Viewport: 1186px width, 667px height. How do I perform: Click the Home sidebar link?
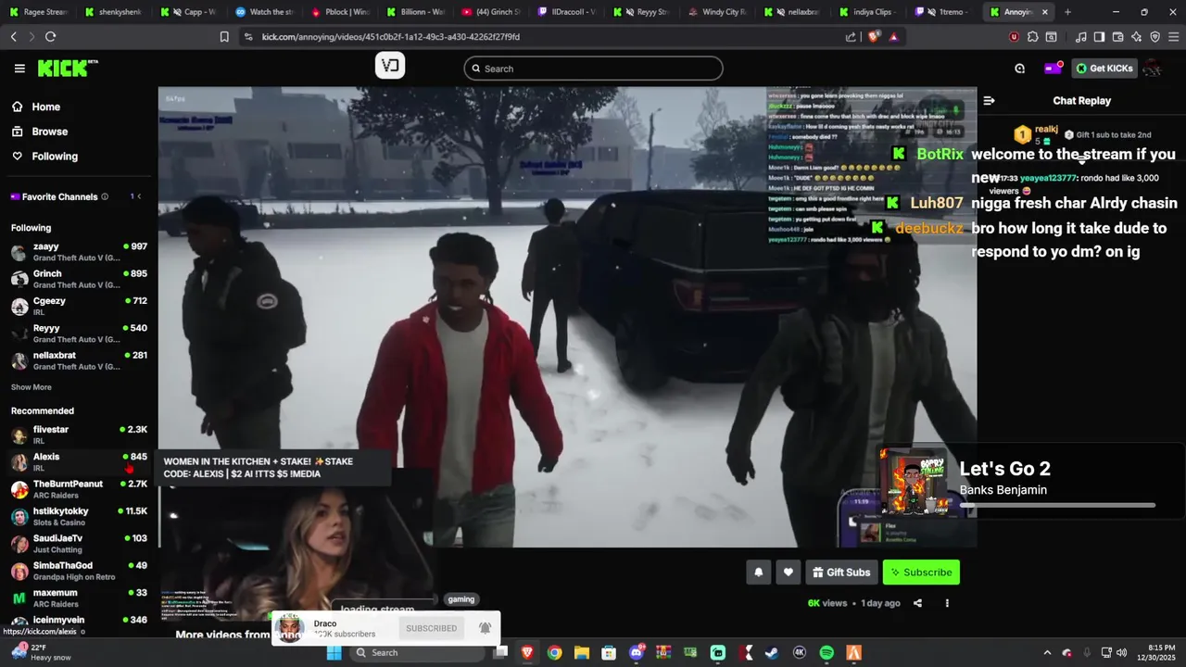point(79,107)
